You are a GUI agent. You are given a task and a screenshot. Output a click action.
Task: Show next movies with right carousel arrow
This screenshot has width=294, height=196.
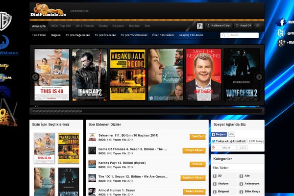259,77
